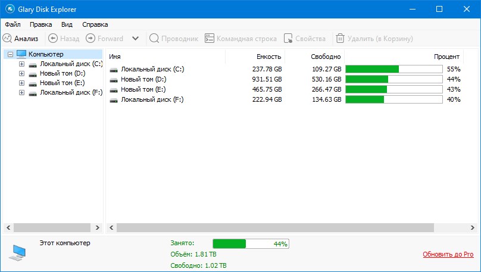Image resolution: width=481 pixels, height=272 pixels.
Task: Select Новый том (E:) name in list
Action: pos(143,89)
